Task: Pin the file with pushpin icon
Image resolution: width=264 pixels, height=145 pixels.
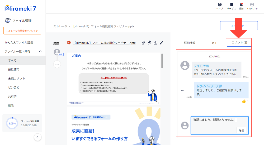Action: [149, 43]
